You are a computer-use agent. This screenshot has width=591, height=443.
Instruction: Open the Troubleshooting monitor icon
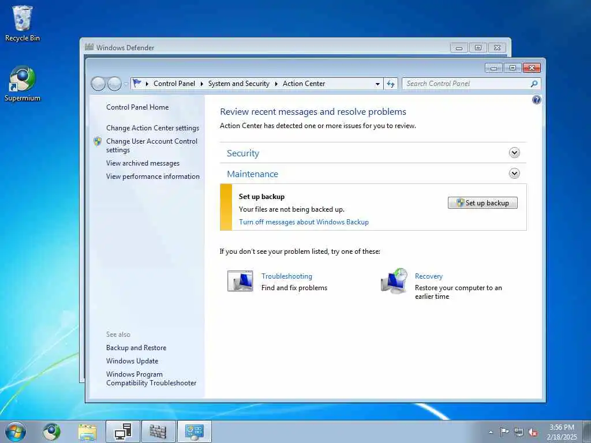[240, 281]
